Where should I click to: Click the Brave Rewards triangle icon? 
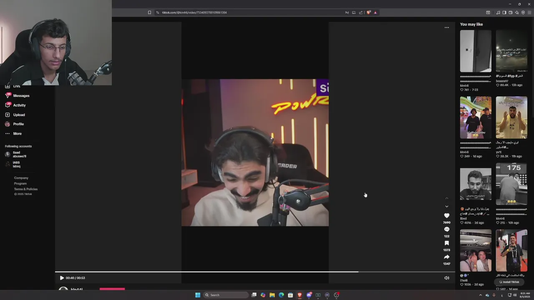coord(375,12)
